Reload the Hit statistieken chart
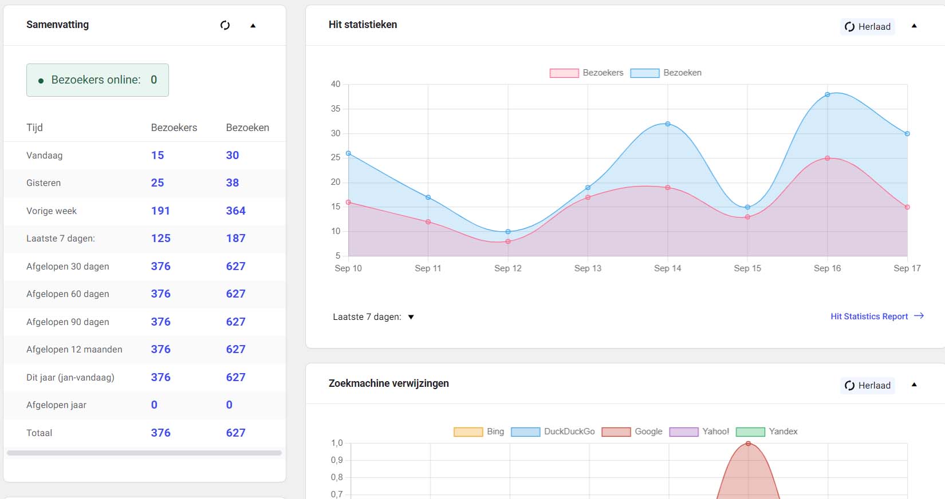The width and height of the screenshot is (945, 499). (868, 26)
